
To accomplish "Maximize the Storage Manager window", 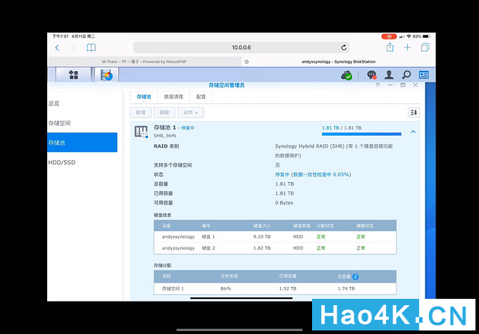I will pyautogui.click(x=403, y=85).
